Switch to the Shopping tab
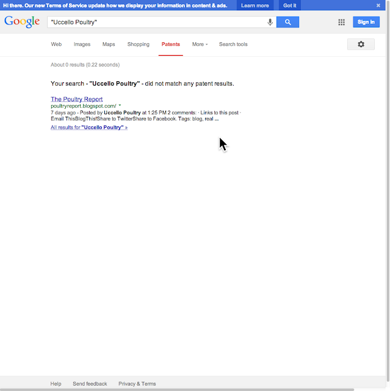 point(138,45)
